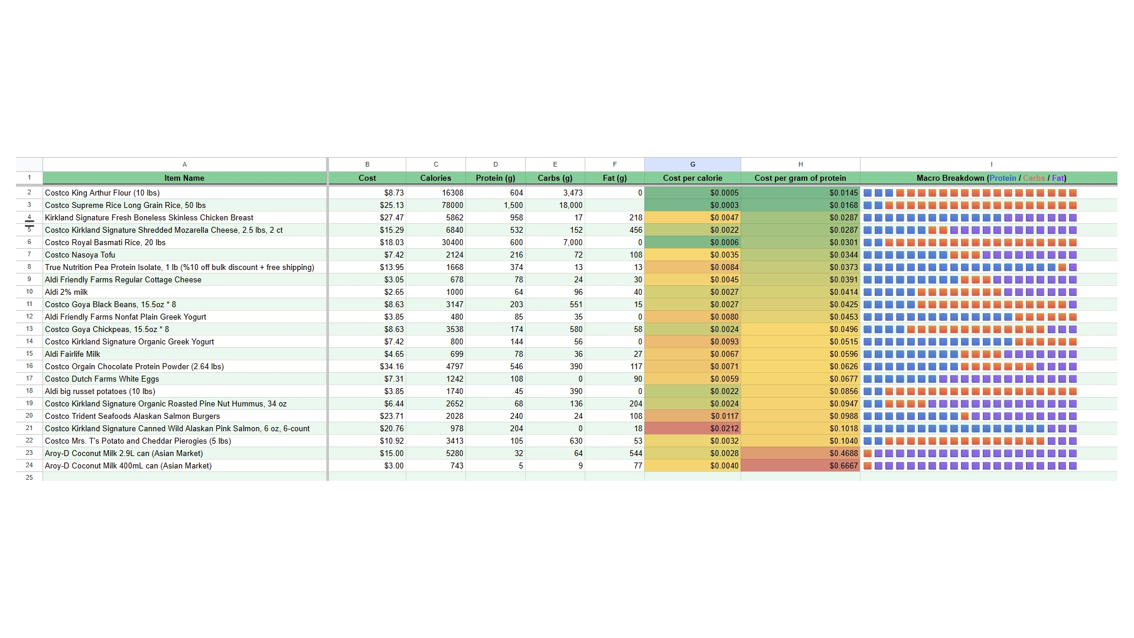The image size is (1134, 638).
Task: Select column B header
Action: pyautogui.click(x=367, y=164)
